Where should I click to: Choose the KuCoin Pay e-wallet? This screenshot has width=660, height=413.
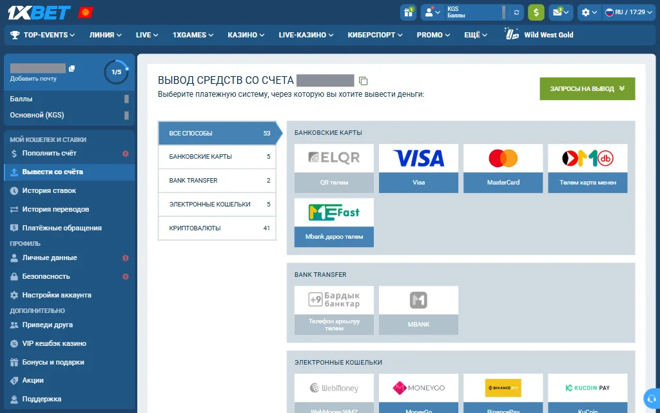point(588,393)
